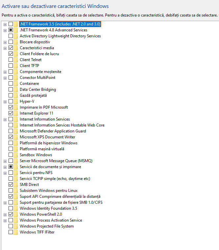The width and height of the screenshot is (219, 250).
Task: Expand the .NET Framework 3.5 tree node
Action: pos(5,24)
